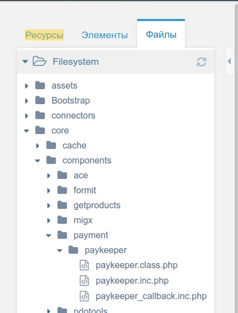Click the paykeeper_callback.inc.php file icon
This screenshot has height=313, width=238.
84,296
